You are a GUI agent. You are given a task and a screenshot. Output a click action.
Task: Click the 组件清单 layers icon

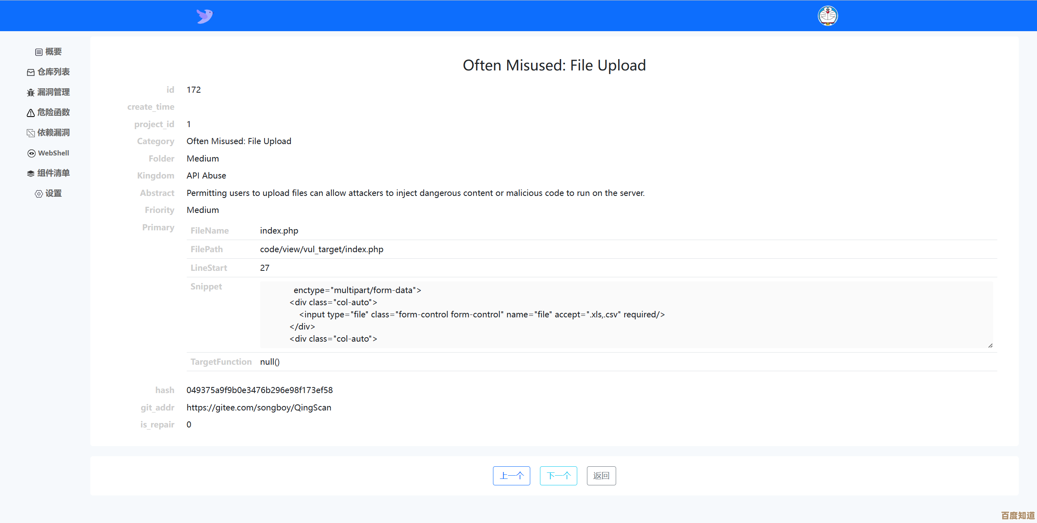tap(31, 174)
